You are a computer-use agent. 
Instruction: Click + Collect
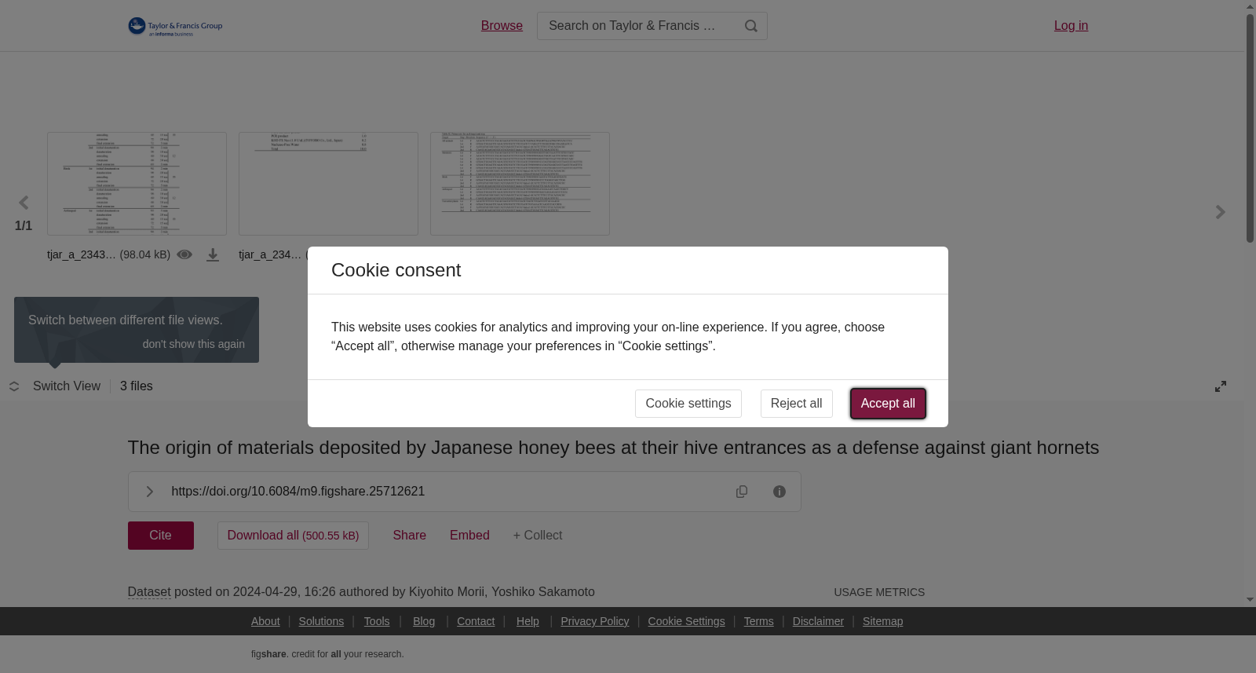[x=538, y=536]
